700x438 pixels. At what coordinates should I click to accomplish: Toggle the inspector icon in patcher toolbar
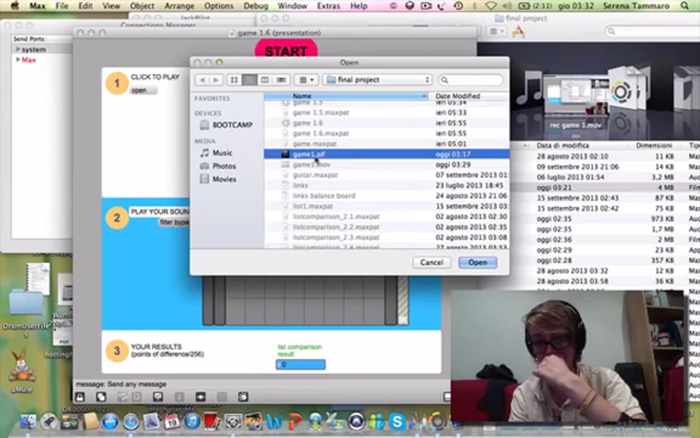tap(179, 397)
